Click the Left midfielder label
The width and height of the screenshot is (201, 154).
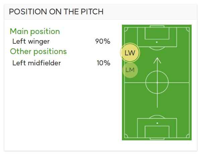coord(37,63)
